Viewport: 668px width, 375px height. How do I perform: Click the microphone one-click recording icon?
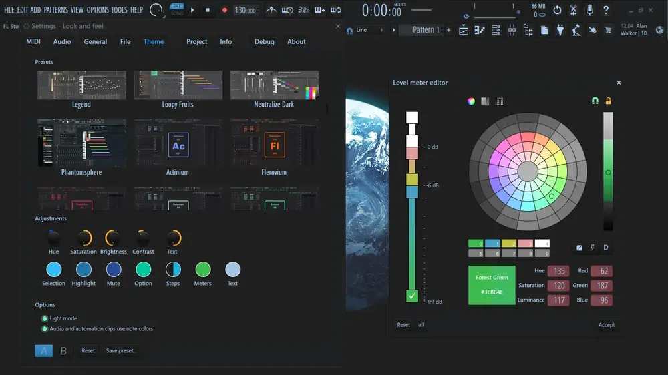[x=590, y=10]
